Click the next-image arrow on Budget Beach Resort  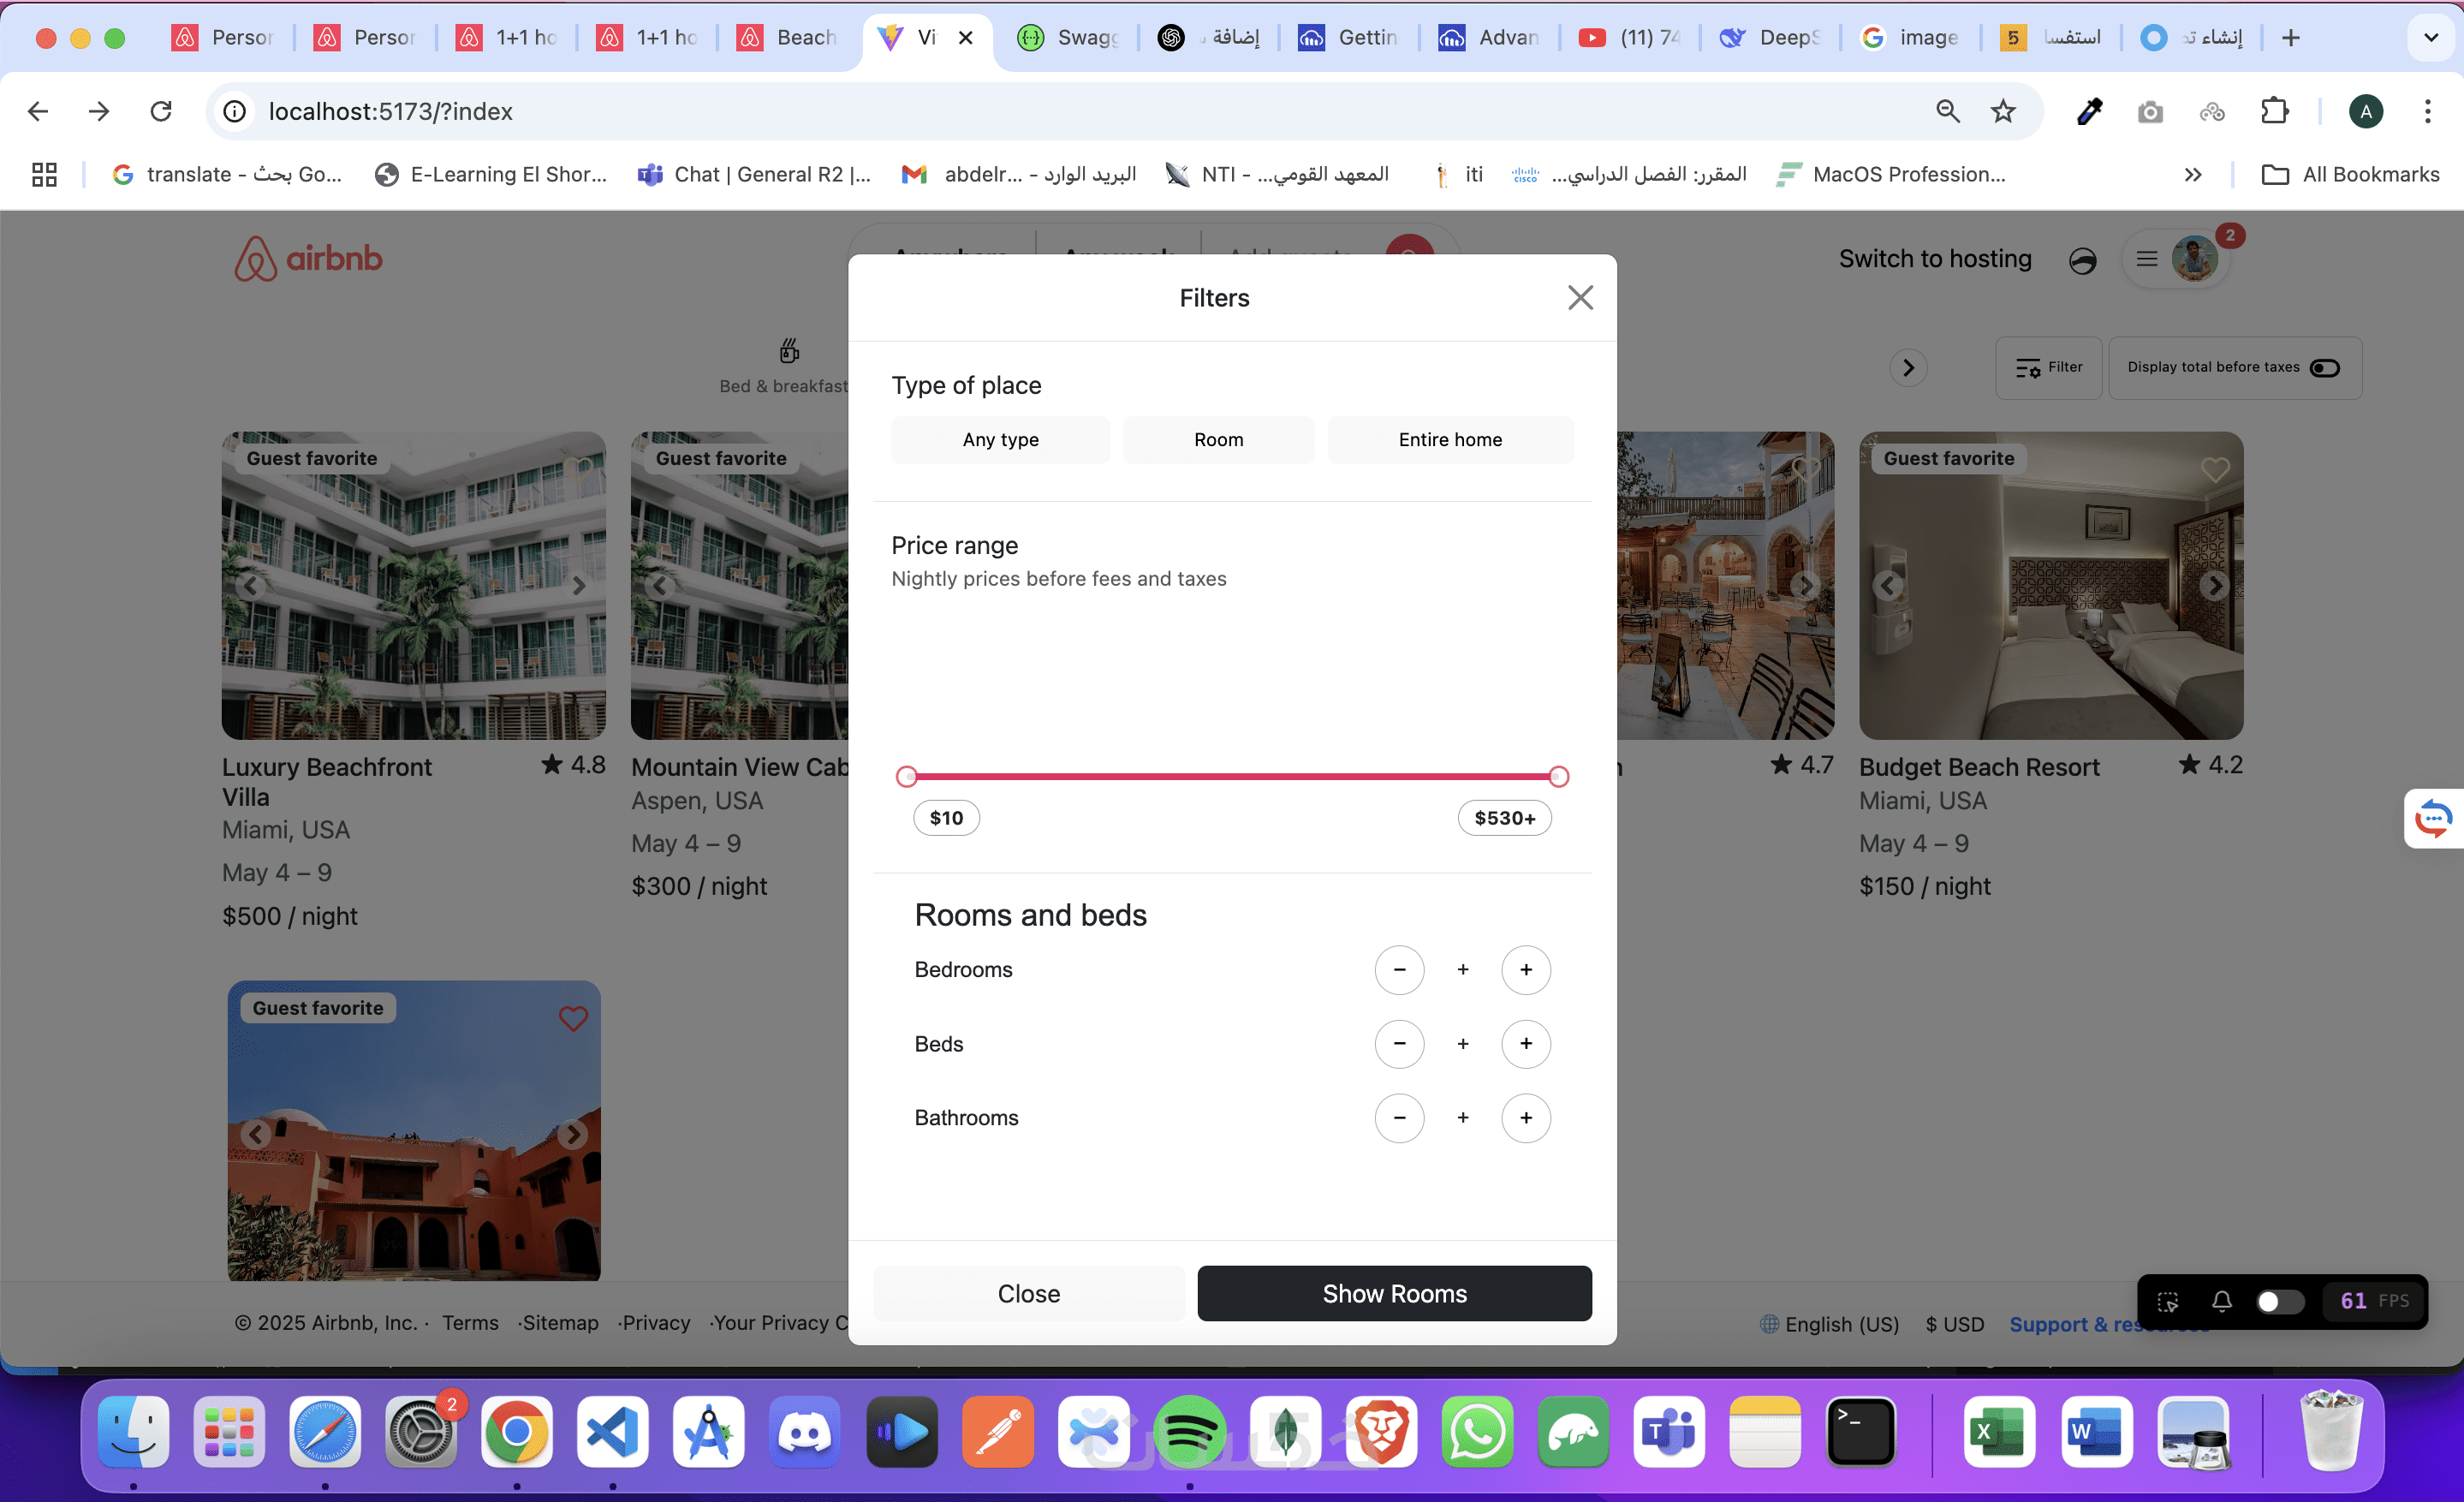(2214, 586)
